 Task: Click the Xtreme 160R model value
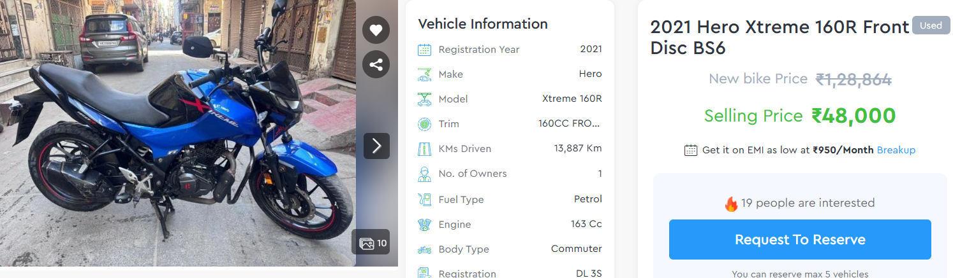[x=572, y=99]
